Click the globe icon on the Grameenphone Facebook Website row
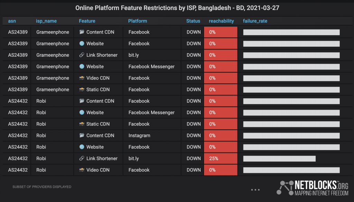Image resolution: width=354 pixels, height=202 pixels. [x=82, y=43]
